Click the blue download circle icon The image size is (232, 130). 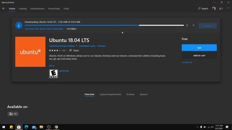19,25
